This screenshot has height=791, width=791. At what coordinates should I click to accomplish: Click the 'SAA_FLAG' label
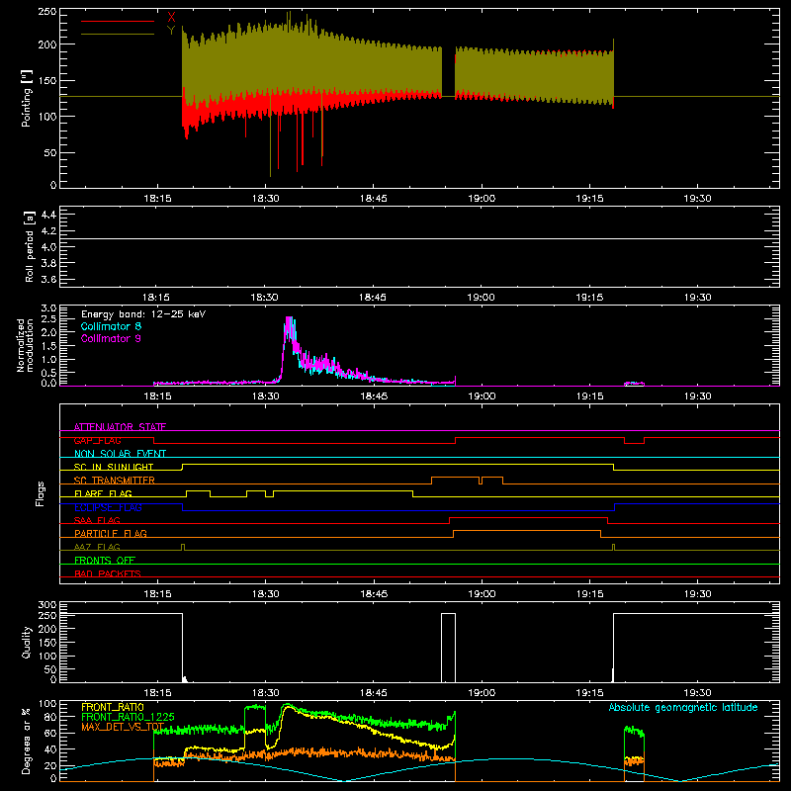(97, 520)
